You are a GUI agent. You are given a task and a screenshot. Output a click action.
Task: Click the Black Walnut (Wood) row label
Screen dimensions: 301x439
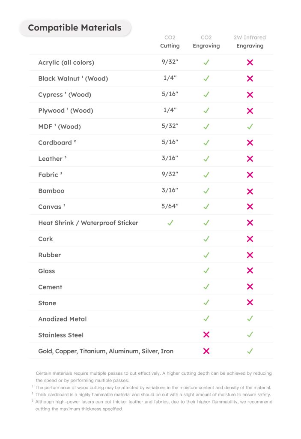tap(73, 78)
